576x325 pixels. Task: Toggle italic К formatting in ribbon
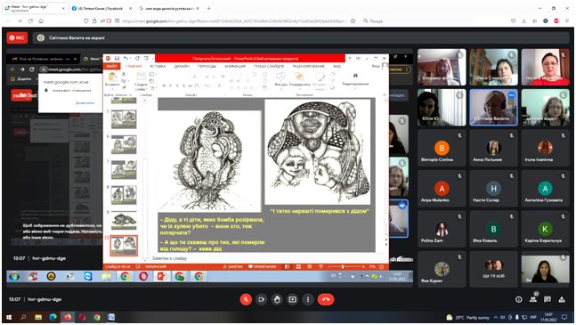(x=170, y=86)
